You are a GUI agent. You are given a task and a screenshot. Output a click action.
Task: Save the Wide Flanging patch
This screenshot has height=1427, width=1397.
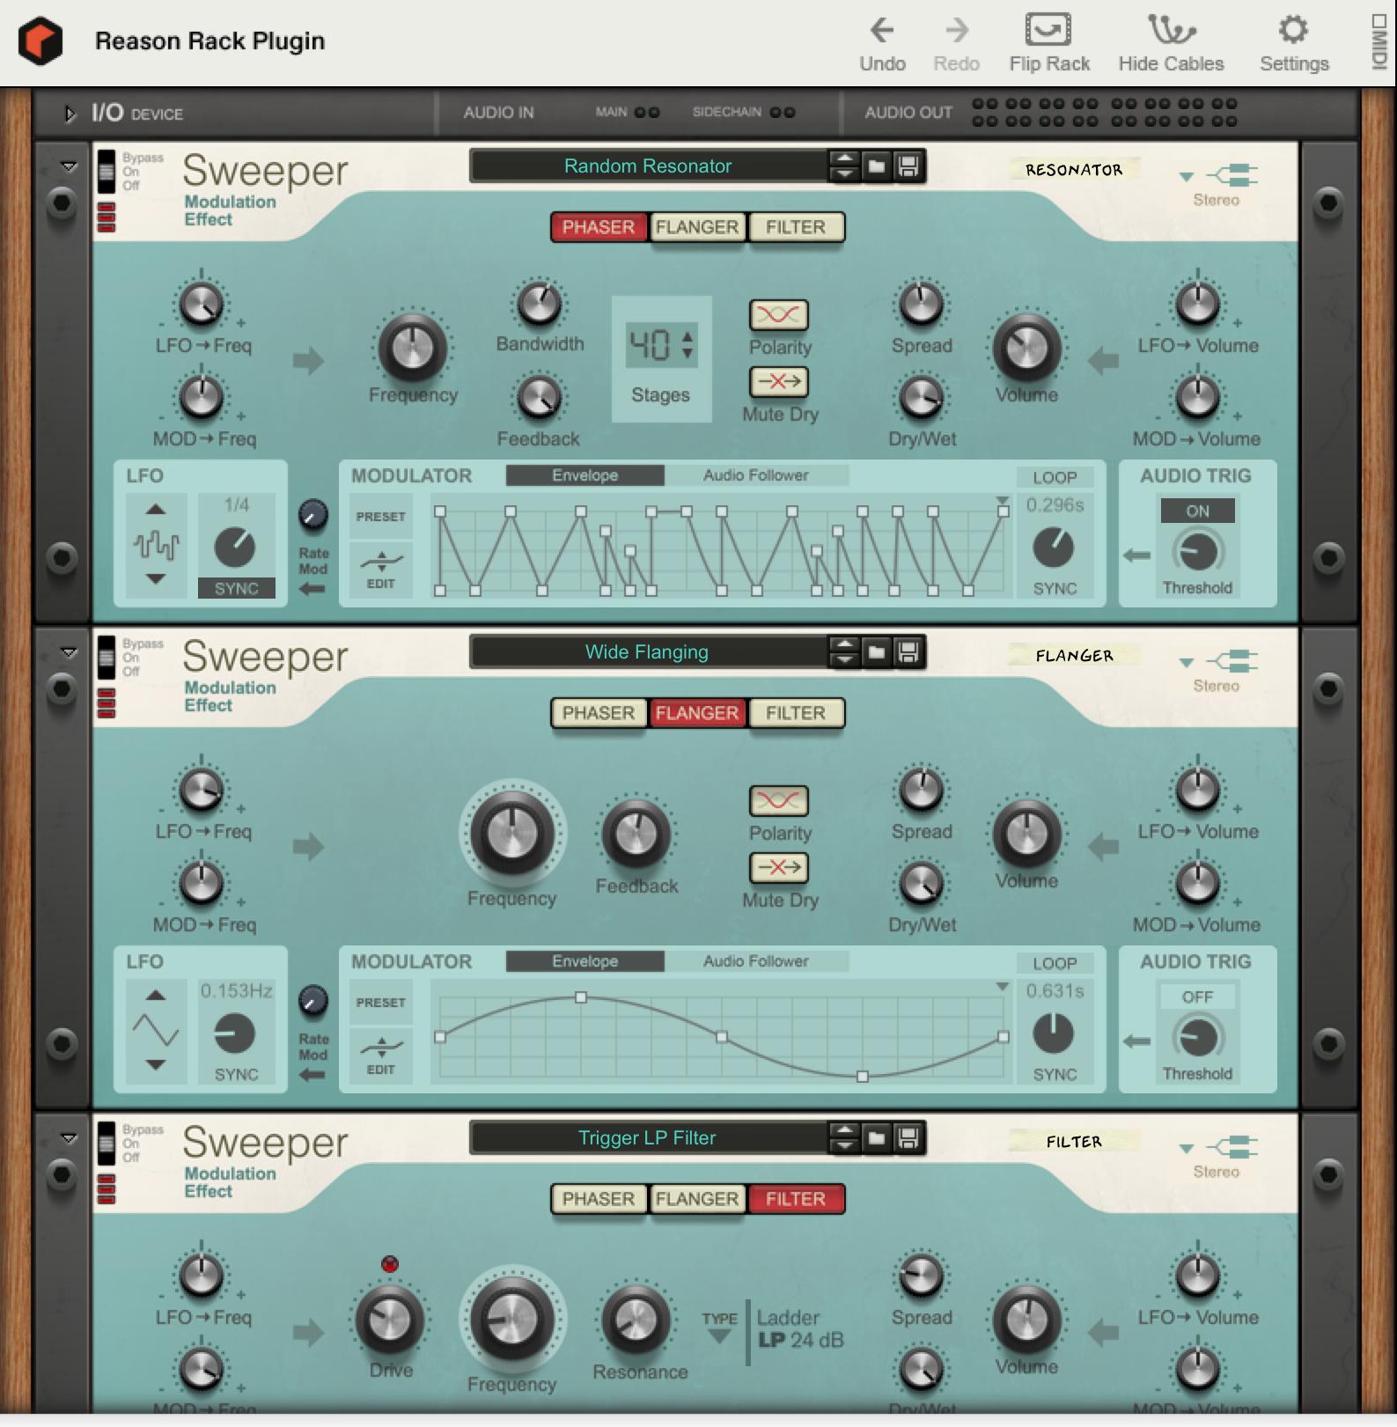[908, 651]
